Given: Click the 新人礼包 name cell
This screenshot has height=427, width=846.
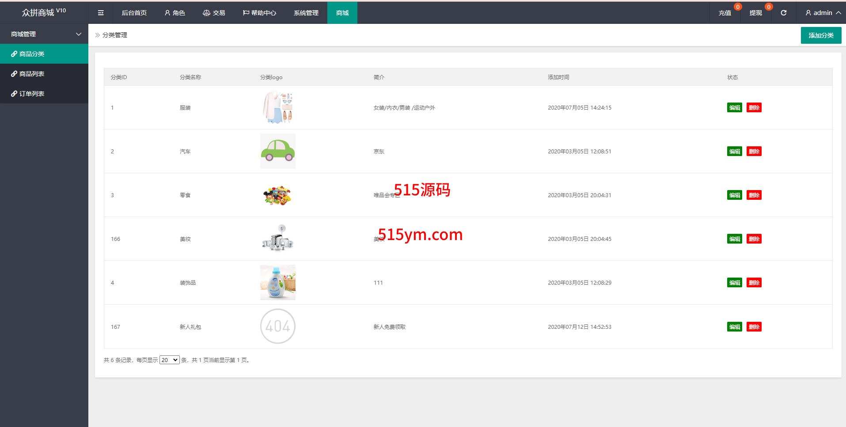Looking at the screenshot, I should click(190, 327).
